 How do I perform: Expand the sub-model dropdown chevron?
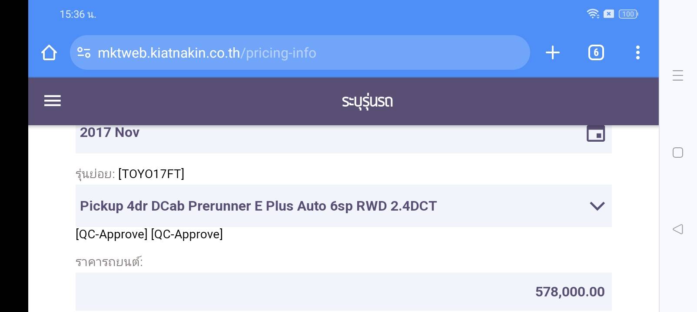point(597,206)
